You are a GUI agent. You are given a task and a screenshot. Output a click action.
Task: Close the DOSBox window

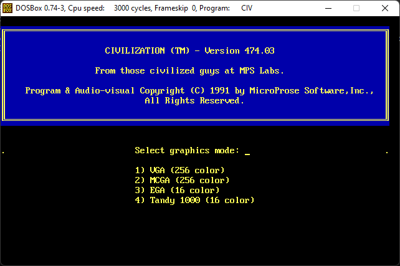tap(385, 9)
